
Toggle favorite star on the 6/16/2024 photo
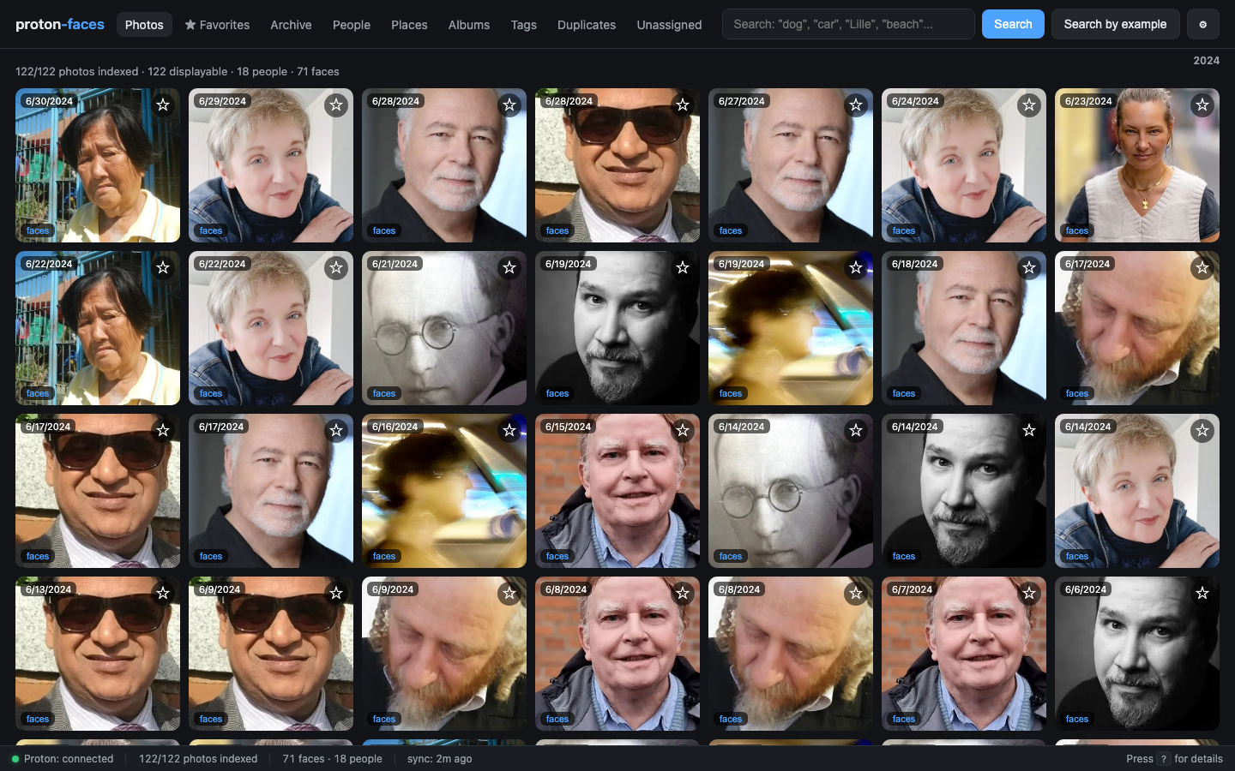click(x=509, y=430)
